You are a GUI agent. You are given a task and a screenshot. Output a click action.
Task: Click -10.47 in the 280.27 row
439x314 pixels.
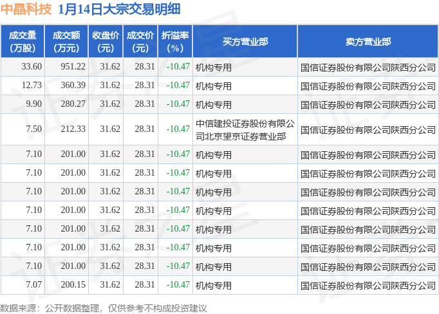point(178,104)
